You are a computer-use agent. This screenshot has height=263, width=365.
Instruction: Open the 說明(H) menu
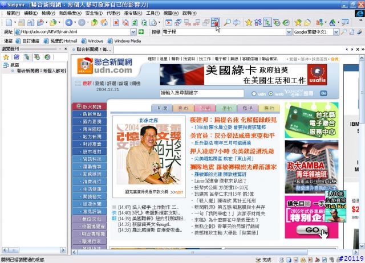[189, 13]
